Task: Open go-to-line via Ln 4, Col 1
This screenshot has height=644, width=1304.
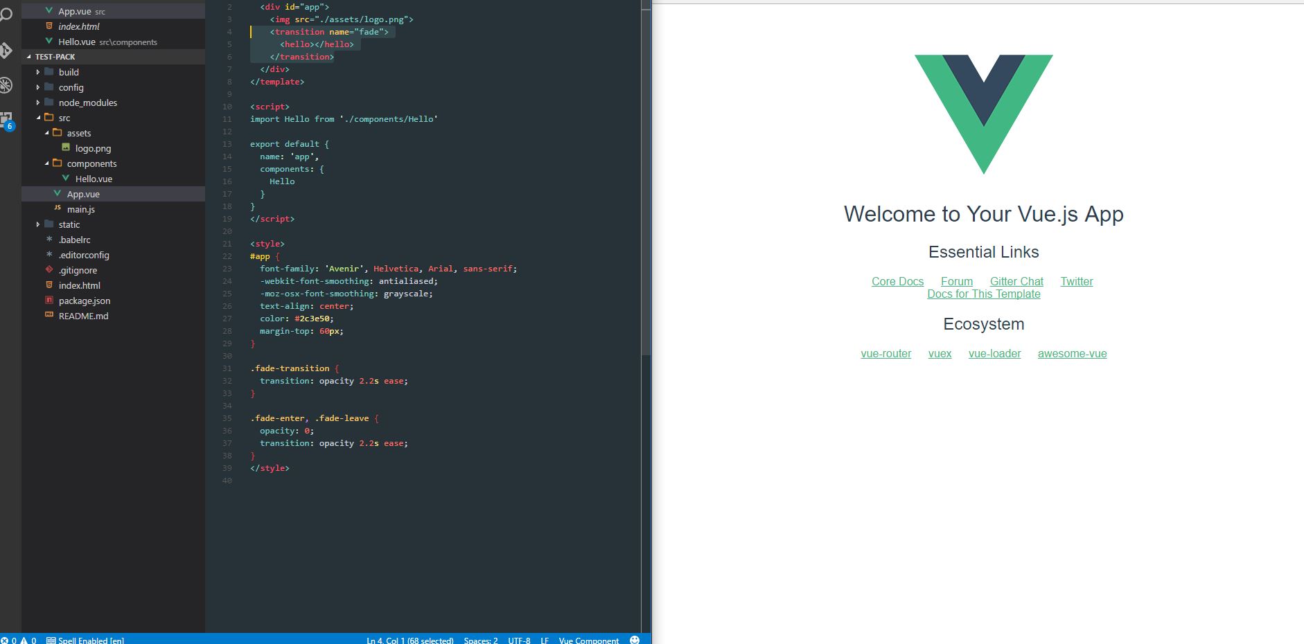Action: coord(409,640)
